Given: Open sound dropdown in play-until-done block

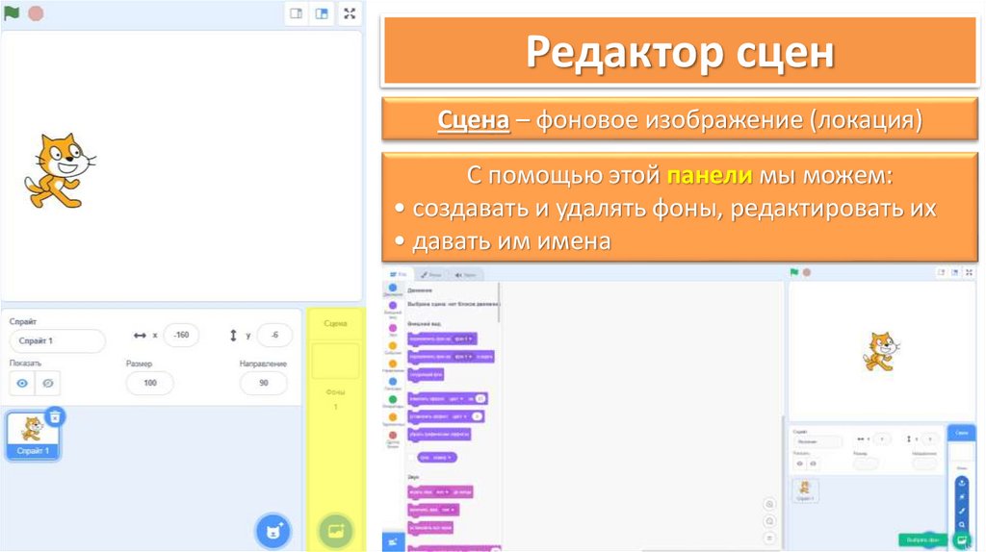Looking at the screenshot, I should pos(443,491).
